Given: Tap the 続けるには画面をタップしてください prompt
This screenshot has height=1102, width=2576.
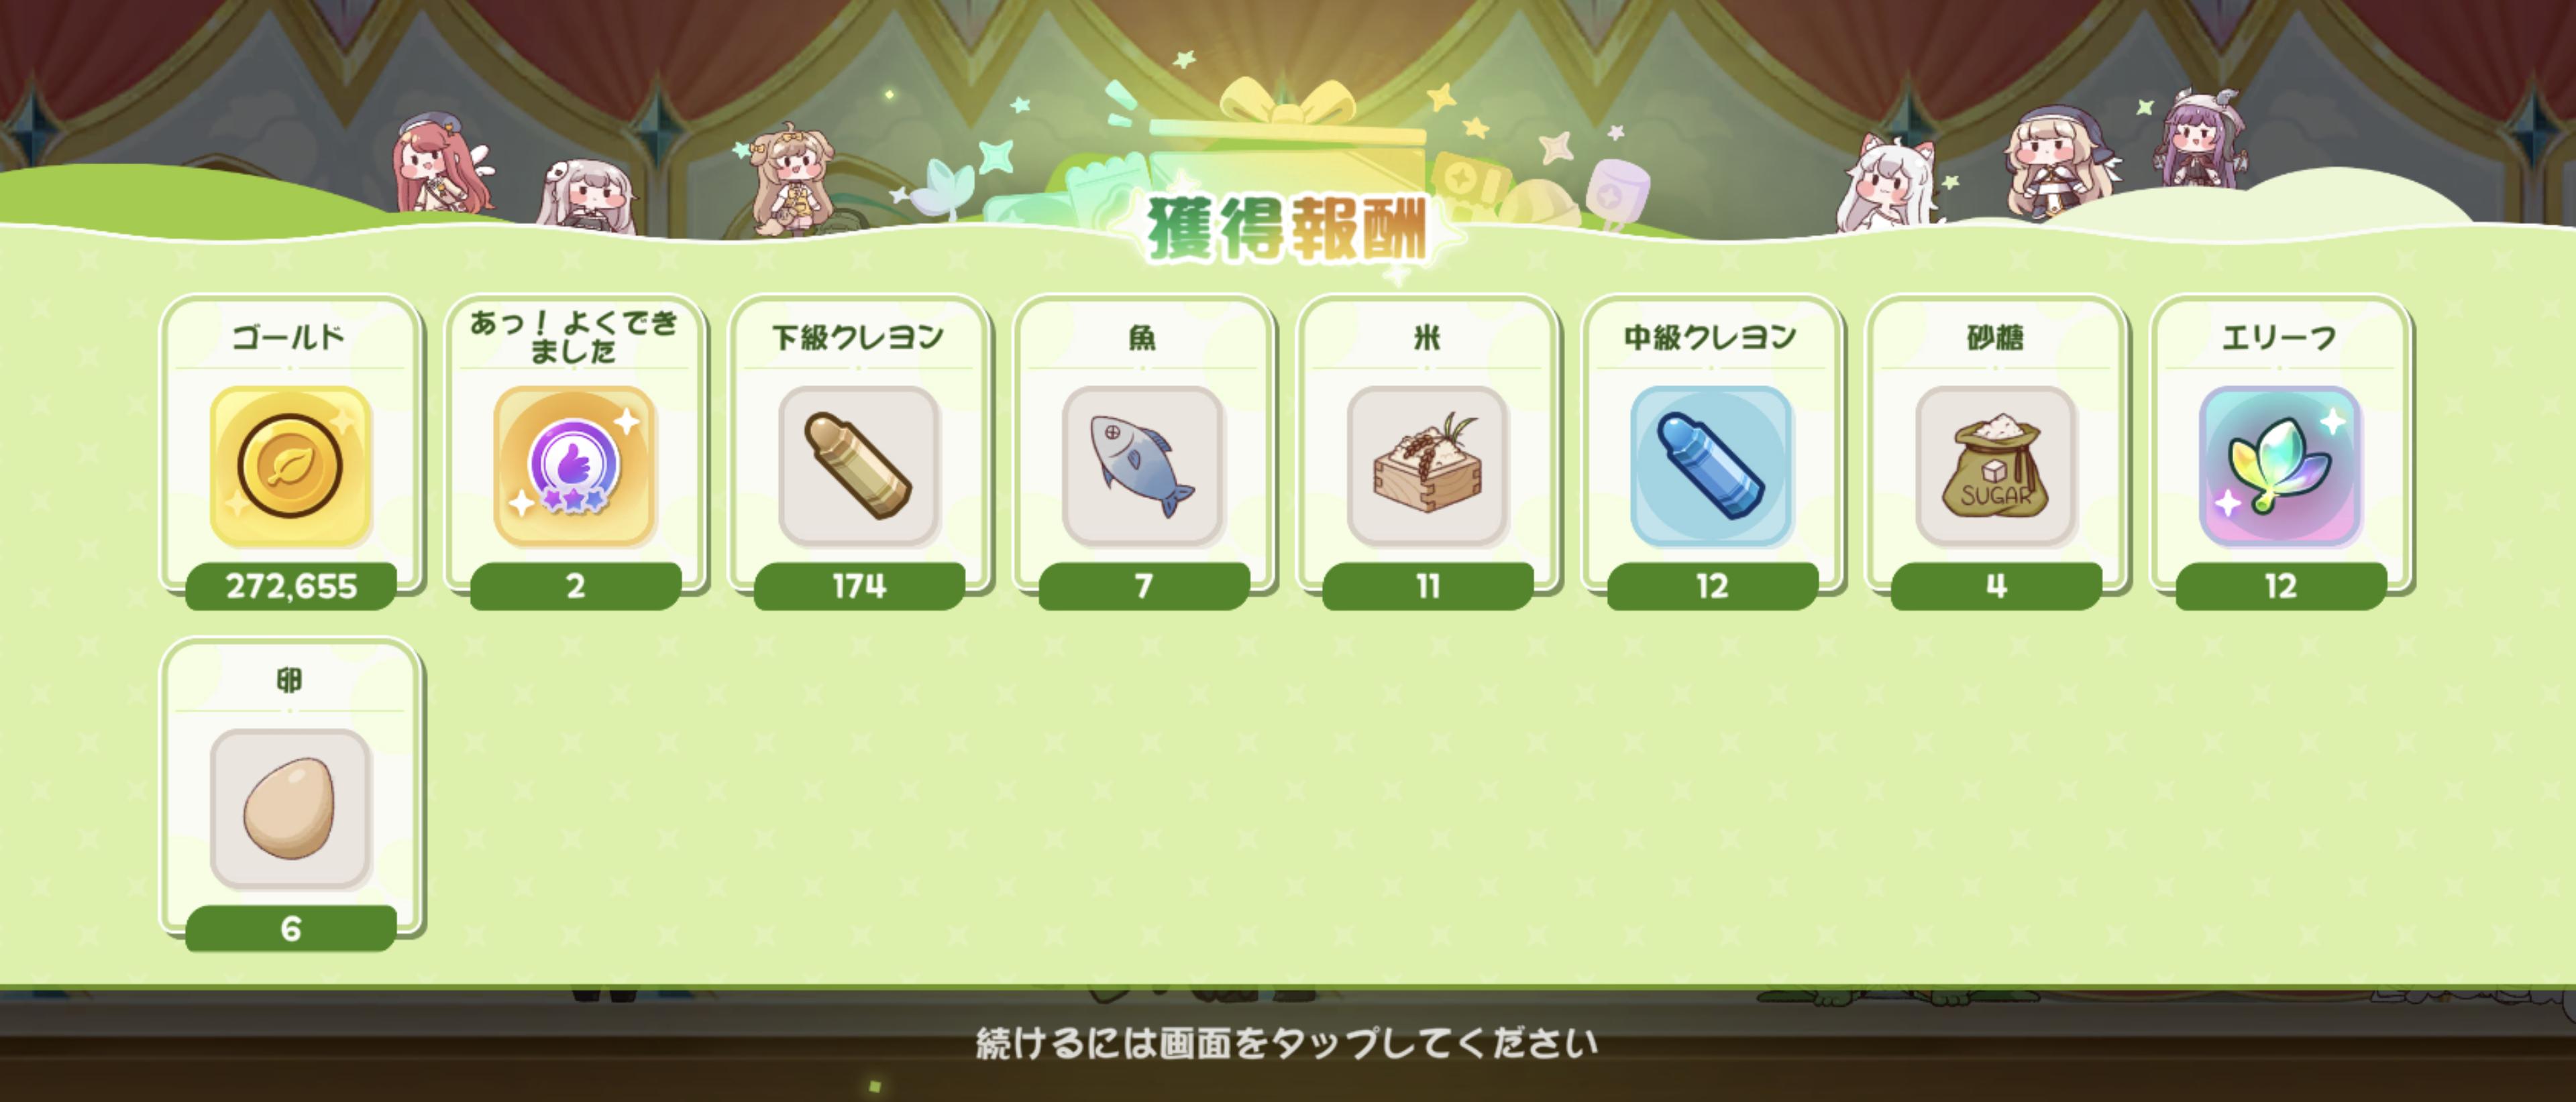Looking at the screenshot, I should pos(1287,1043).
